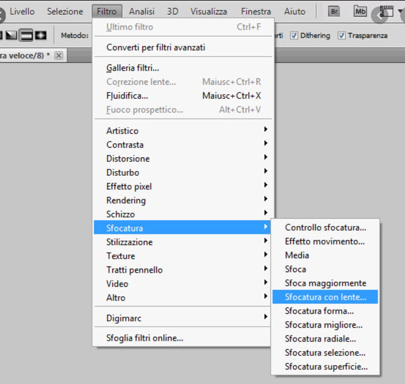Open the 3D menu
The width and height of the screenshot is (405, 384).
click(173, 11)
